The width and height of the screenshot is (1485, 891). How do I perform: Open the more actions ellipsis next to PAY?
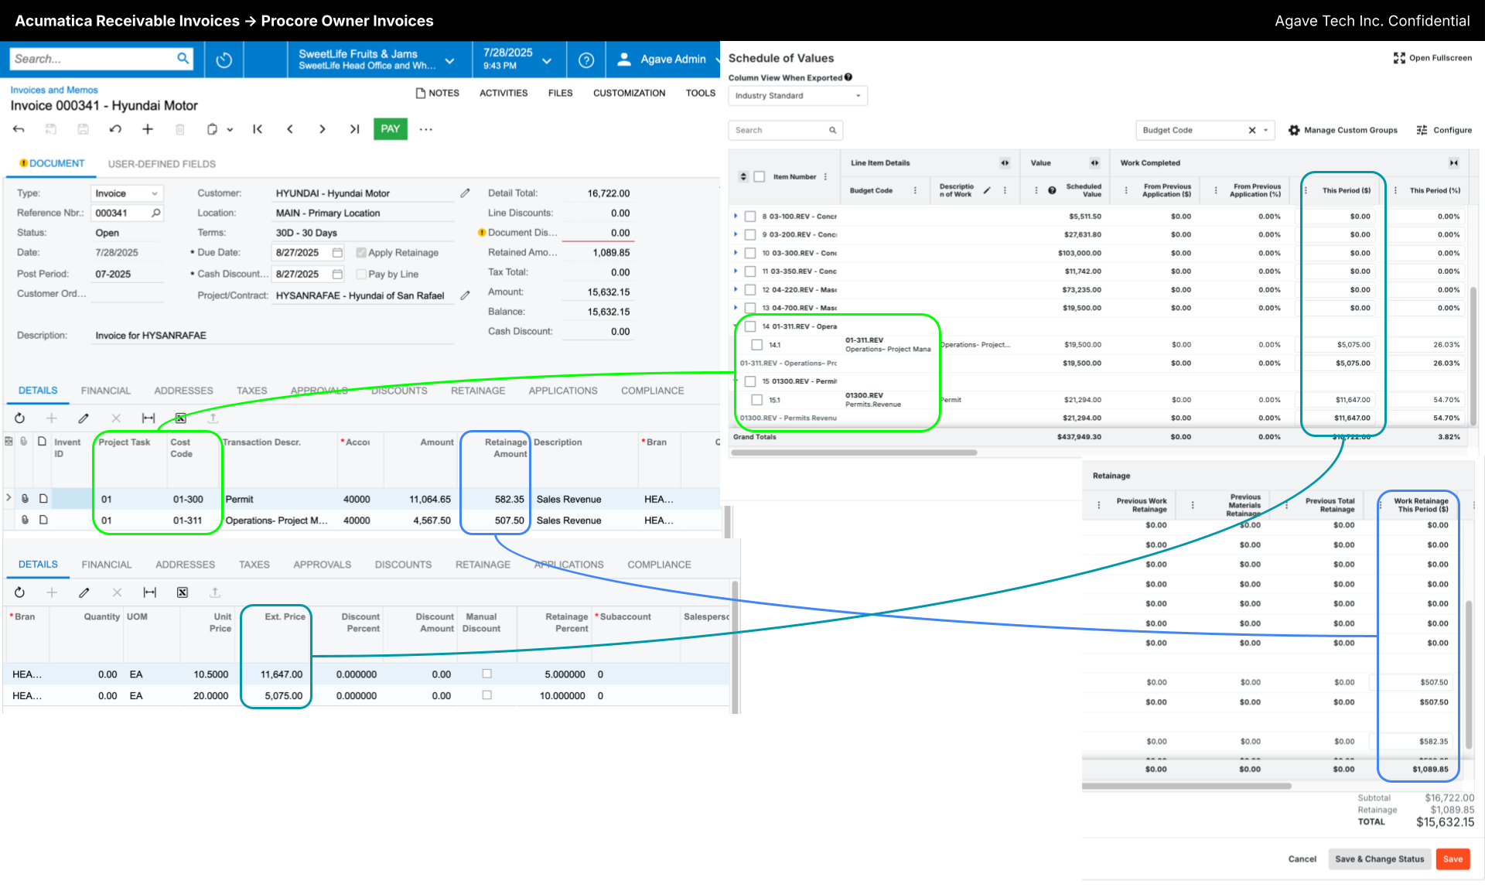(x=426, y=129)
